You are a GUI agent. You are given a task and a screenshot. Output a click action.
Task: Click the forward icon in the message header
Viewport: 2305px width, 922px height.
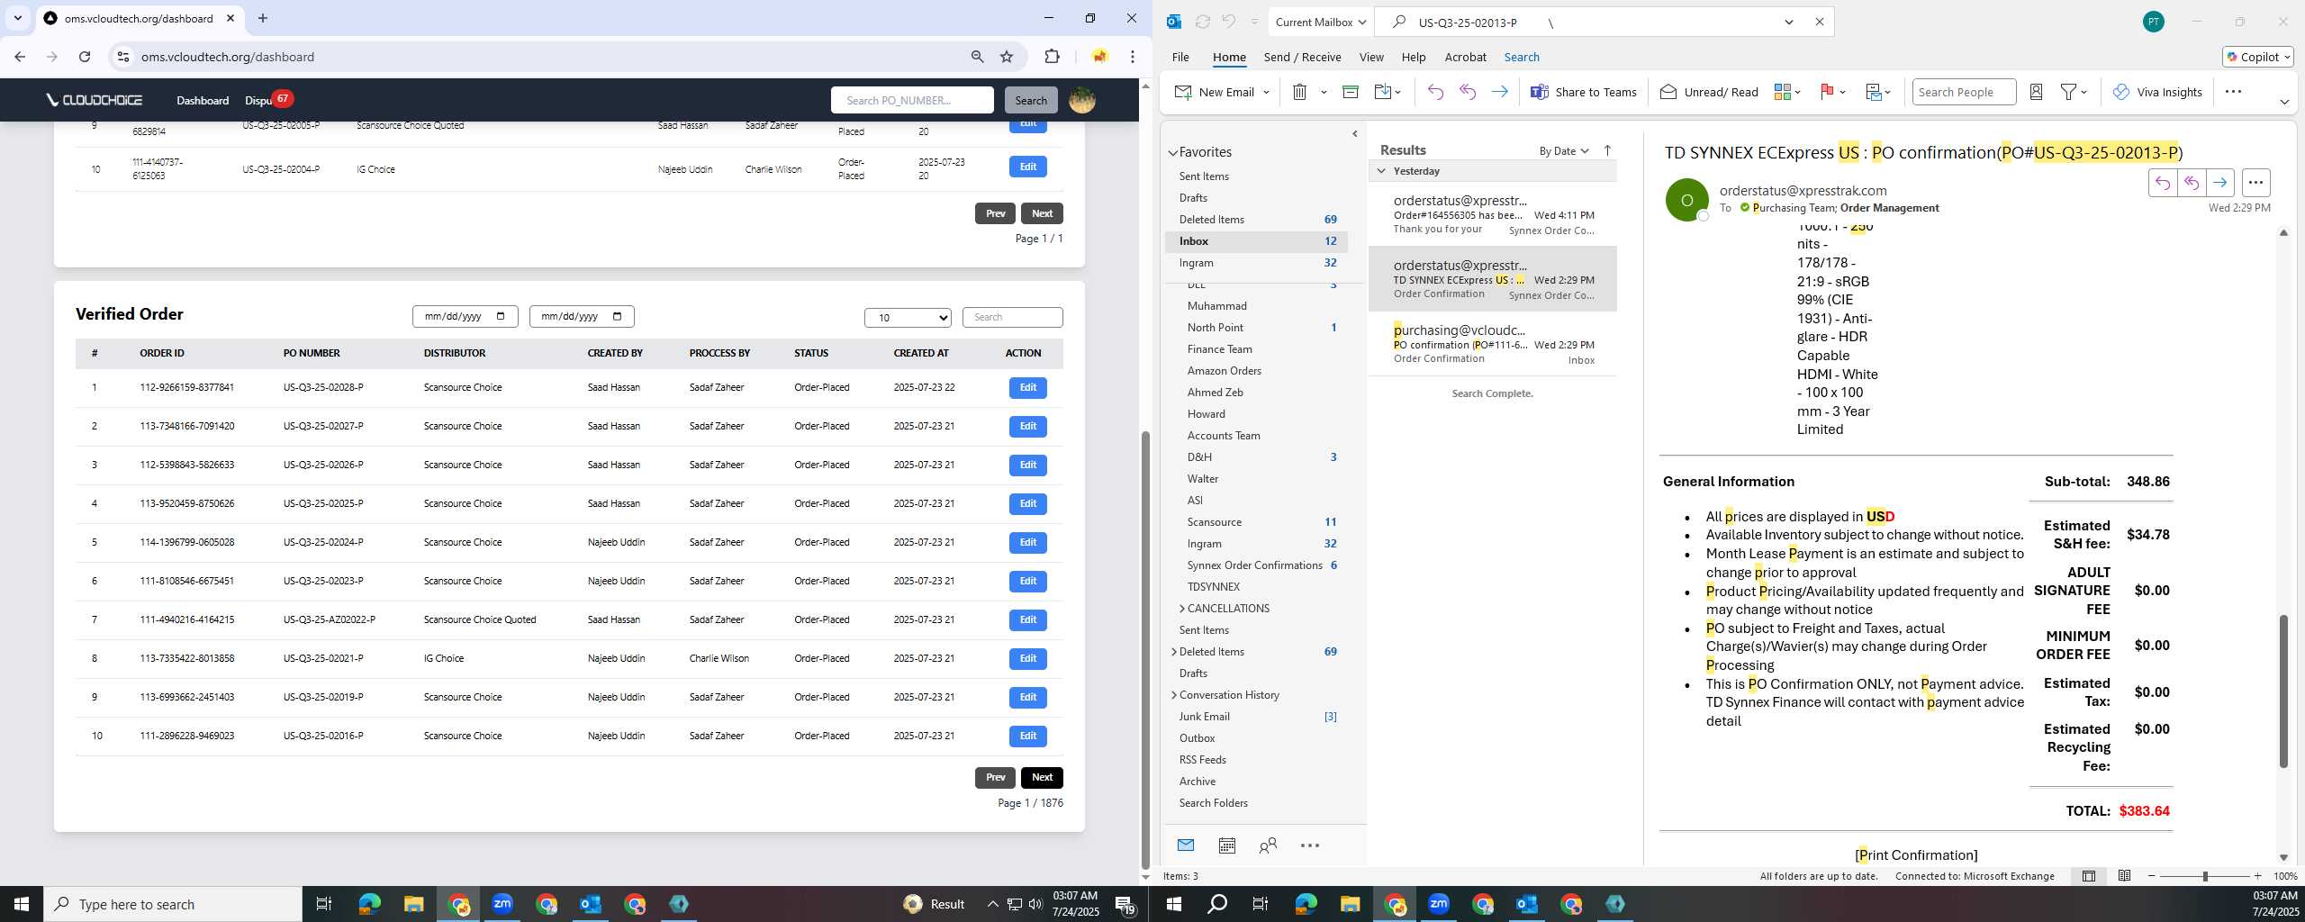pyautogui.click(x=2220, y=183)
